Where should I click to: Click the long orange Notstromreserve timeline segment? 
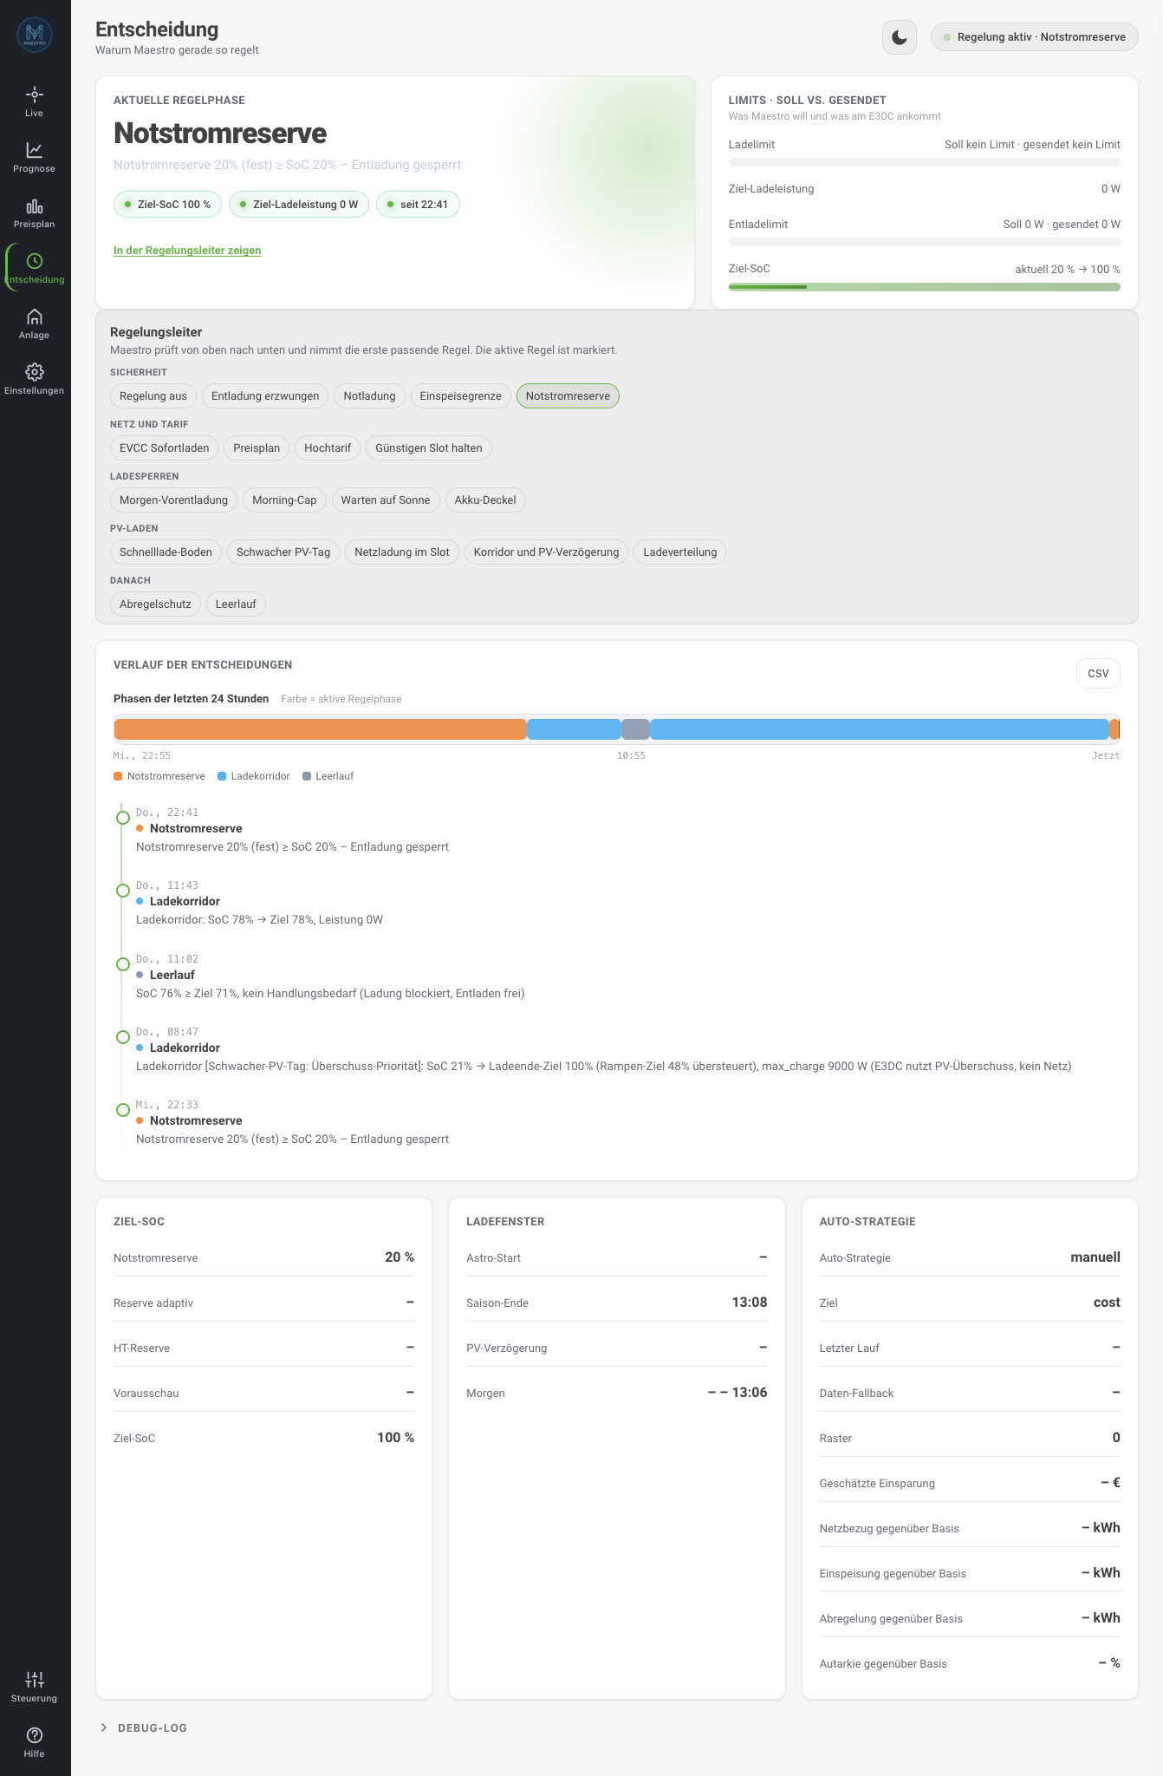[x=321, y=729]
